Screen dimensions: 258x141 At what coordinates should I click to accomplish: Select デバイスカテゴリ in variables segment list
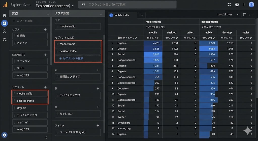coord(30,115)
